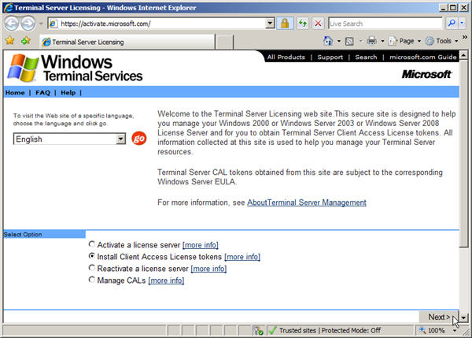Open the search provider options dropdown
This screenshot has height=338, width=472.
point(462,24)
